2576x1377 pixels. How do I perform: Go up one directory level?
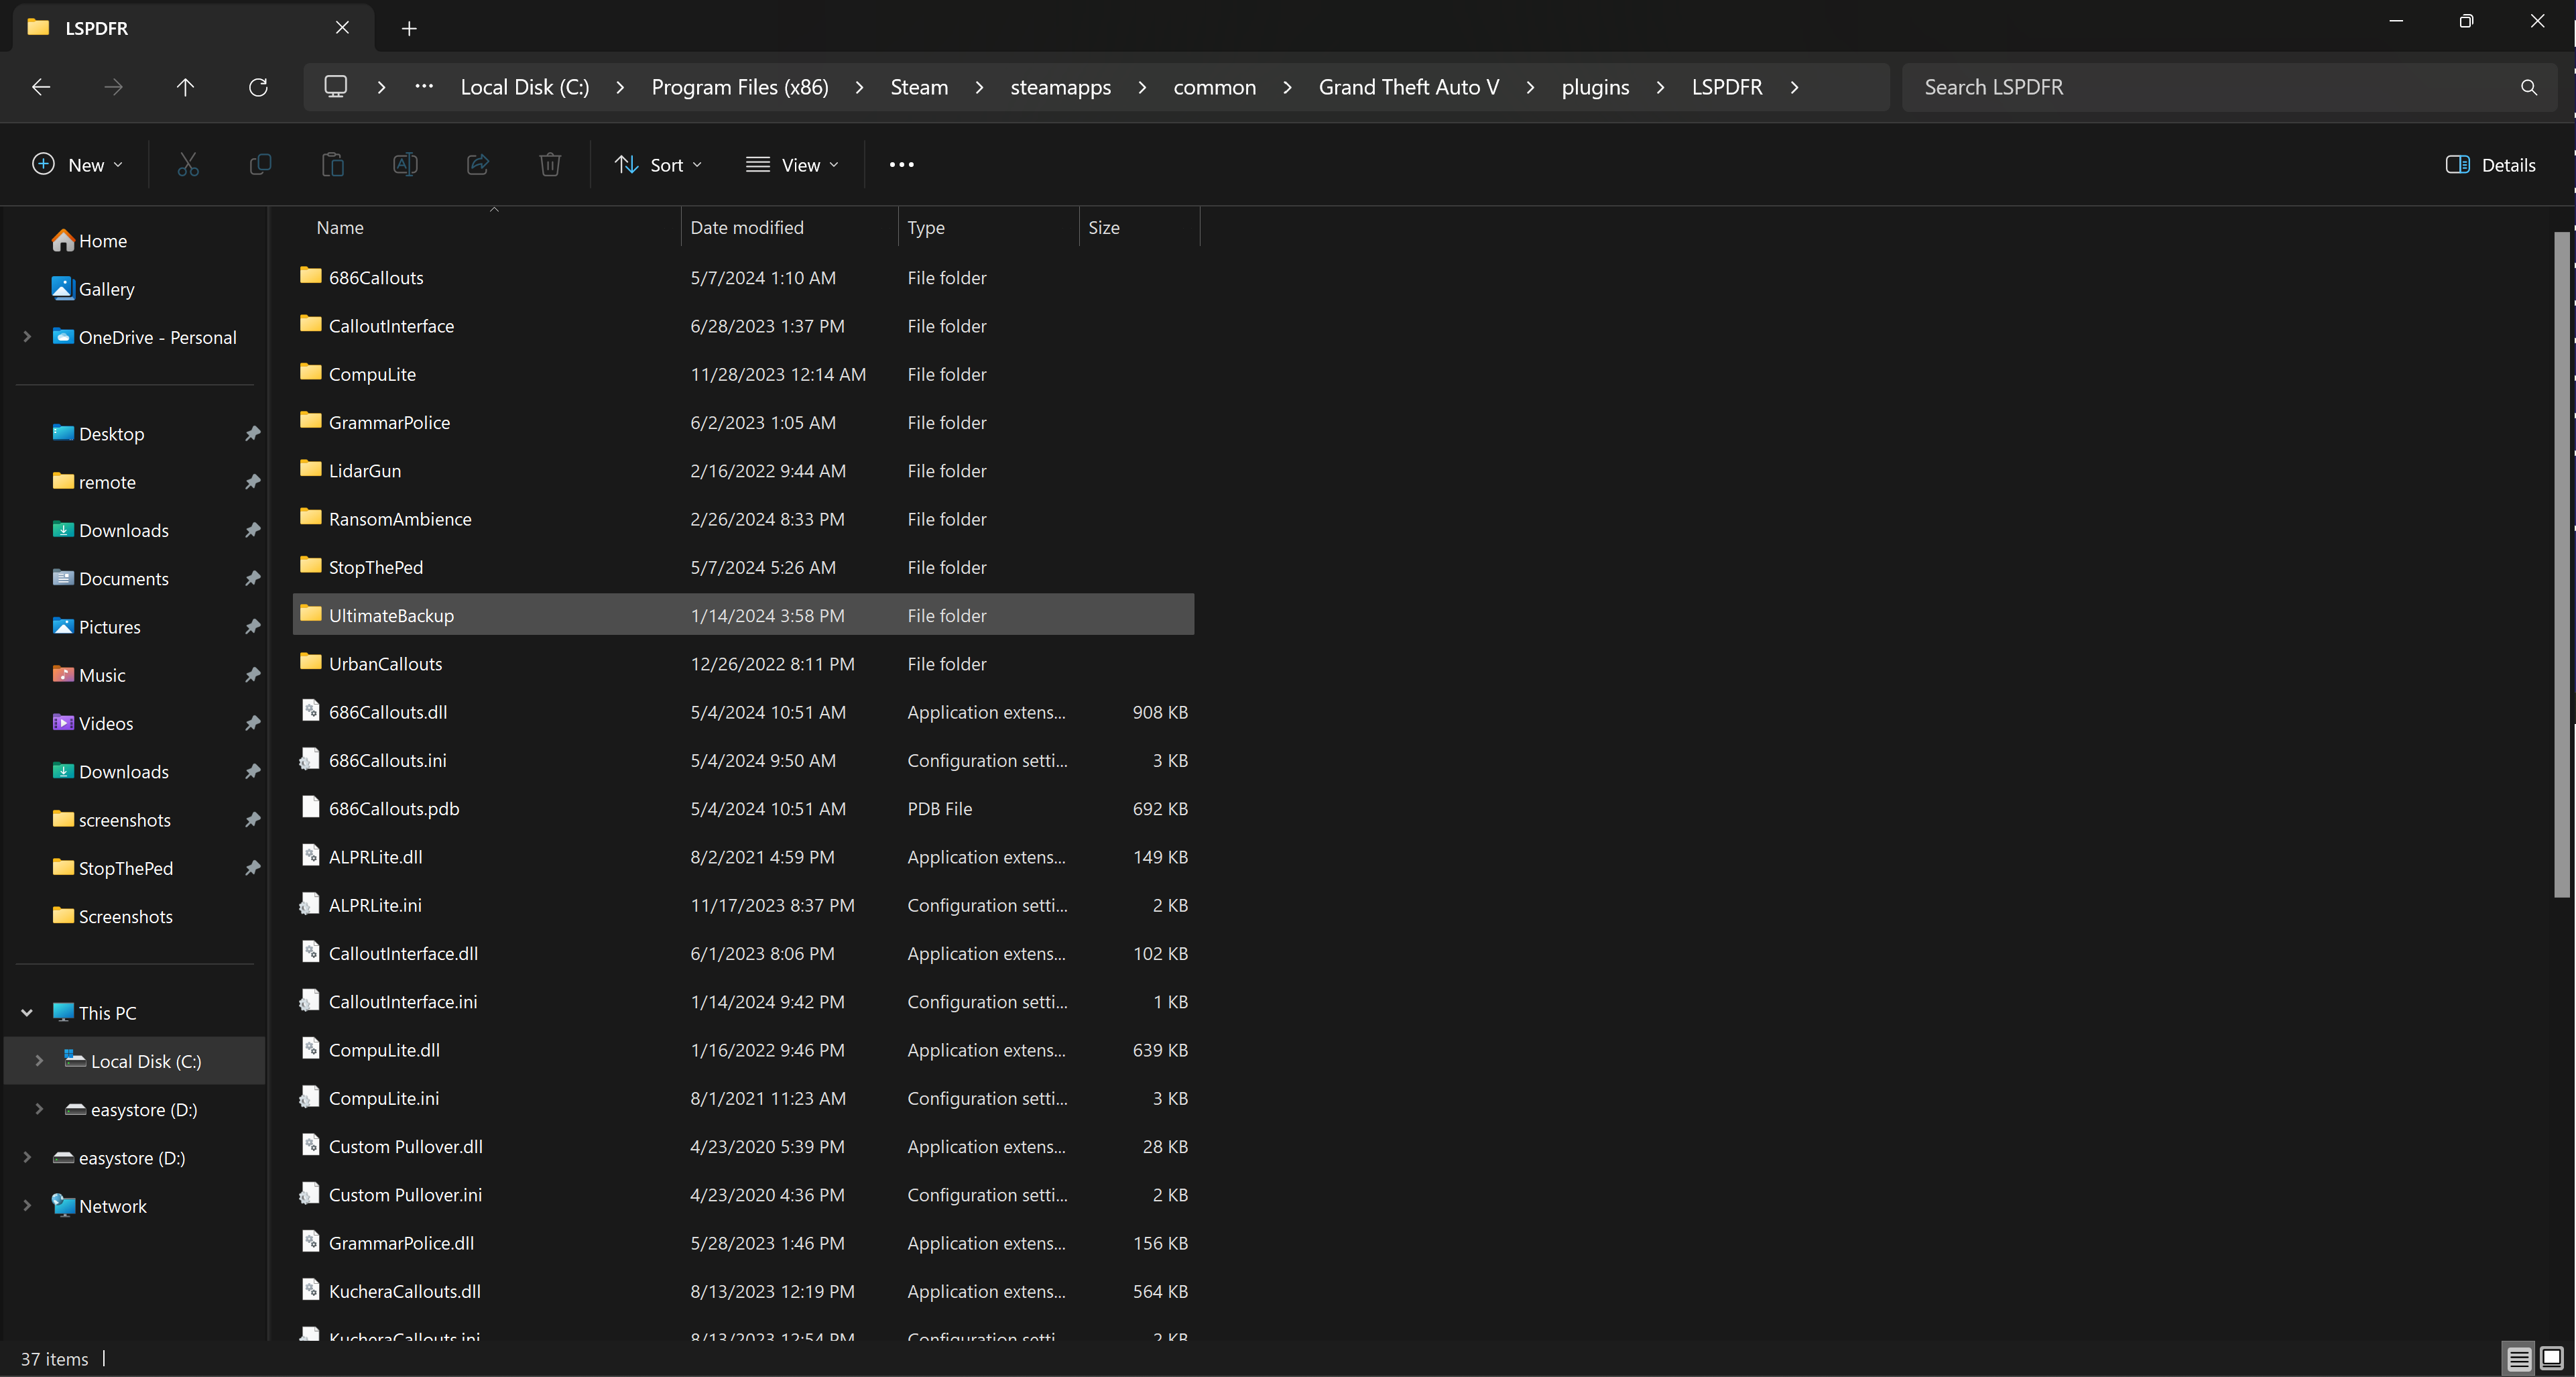point(185,88)
